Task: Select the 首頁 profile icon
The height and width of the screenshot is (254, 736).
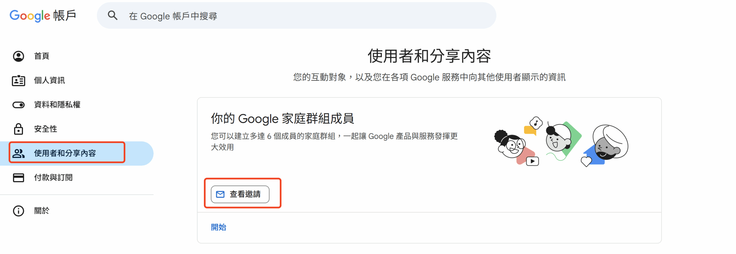Action: pos(18,56)
